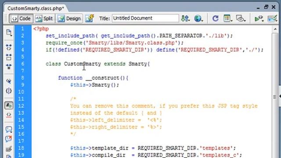Viewport: 281px width, 158px height.
Task: Remove Comment icon with red X
Action: point(9,139)
